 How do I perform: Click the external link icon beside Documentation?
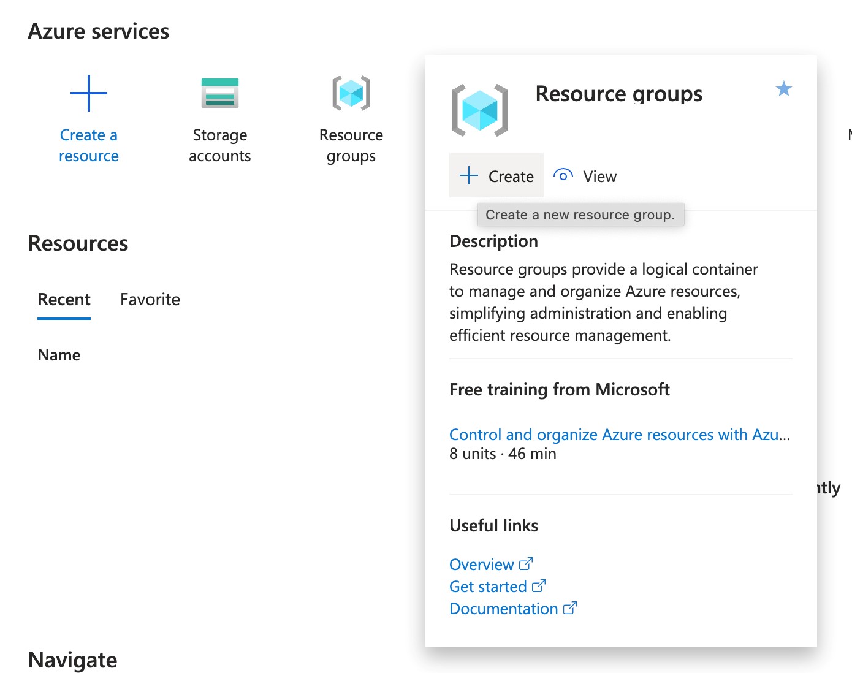pyautogui.click(x=571, y=608)
